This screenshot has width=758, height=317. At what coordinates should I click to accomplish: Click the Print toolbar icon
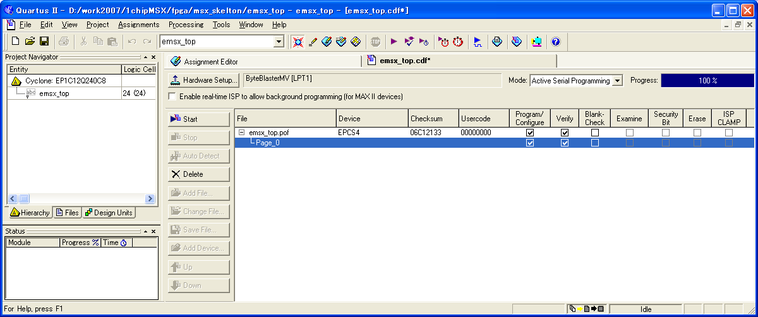63,41
